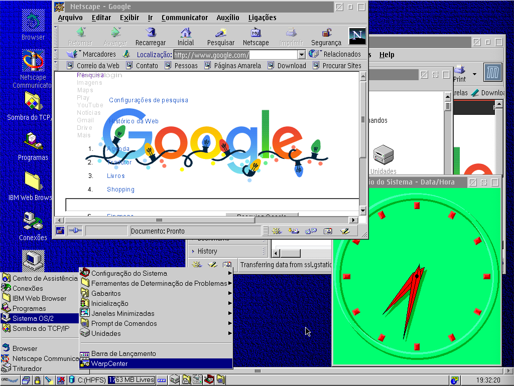Open the Communicator menu
The image size is (514, 386).
click(x=184, y=18)
